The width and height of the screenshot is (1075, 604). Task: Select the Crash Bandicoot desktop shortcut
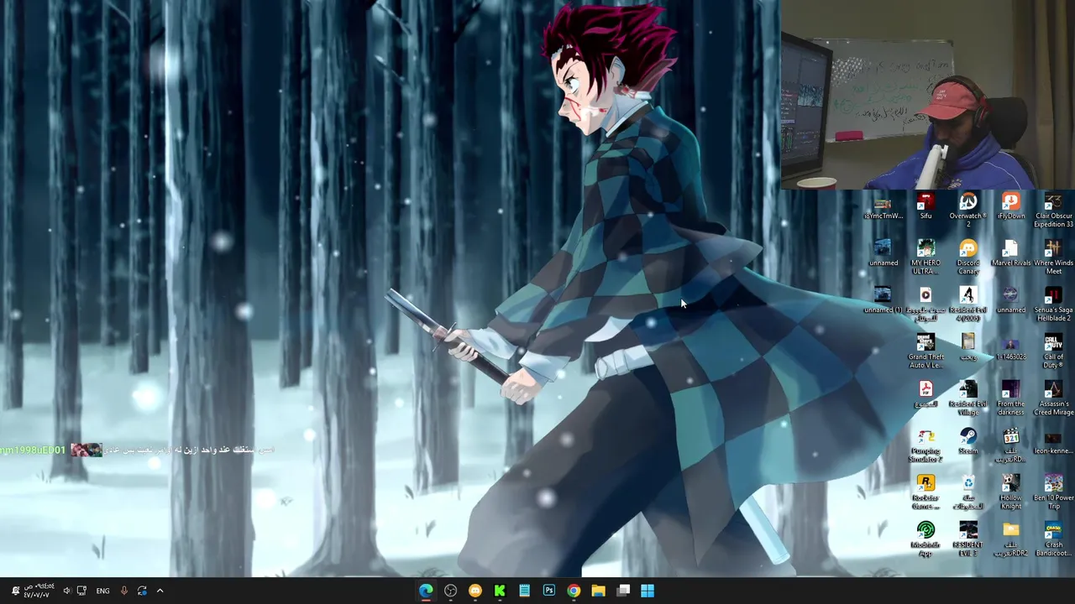pyautogui.click(x=1053, y=539)
